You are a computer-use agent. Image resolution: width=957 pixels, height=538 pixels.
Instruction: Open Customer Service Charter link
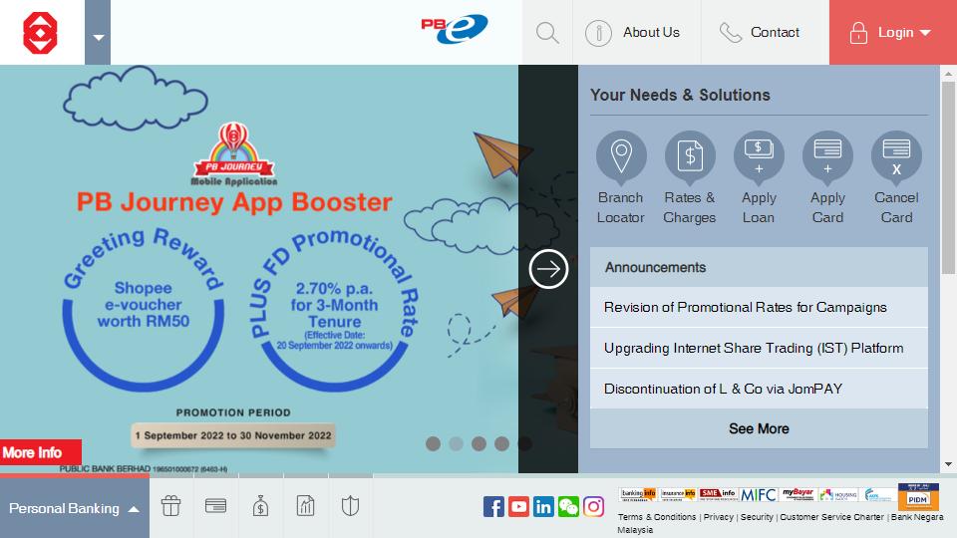click(831, 517)
